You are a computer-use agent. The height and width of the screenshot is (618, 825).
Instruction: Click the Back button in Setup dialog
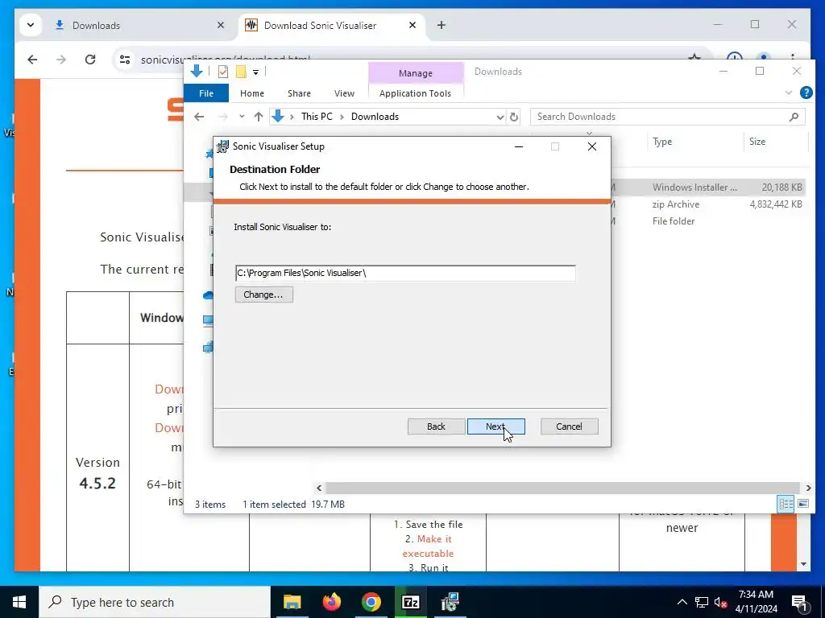click(436, 426)
